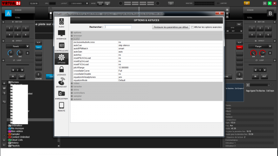Click the deck B letter icon
This screenshot has height=156, width=278.
(270, 13)
